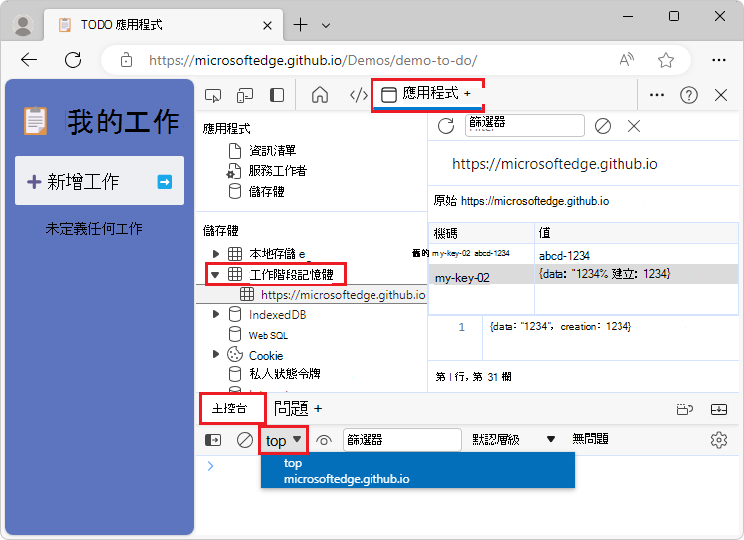Image resolution: width=744 pixels, height=540 pixels.
Task: Select 工作階段記憶體 tree item
Action: pyautogui.click(x=292, y=275)
